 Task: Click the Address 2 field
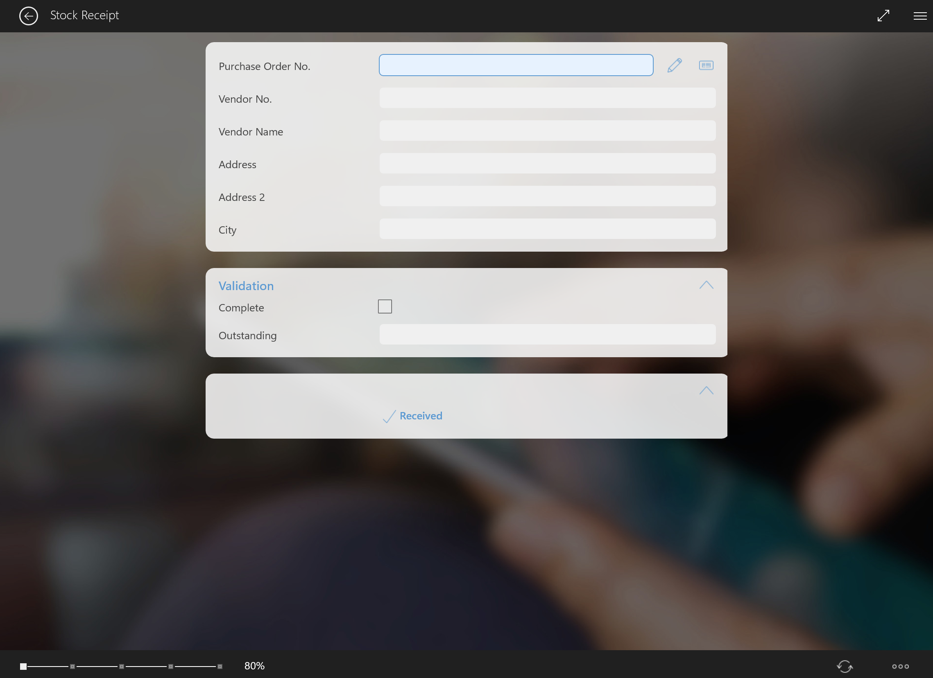[x=547, y=196]
